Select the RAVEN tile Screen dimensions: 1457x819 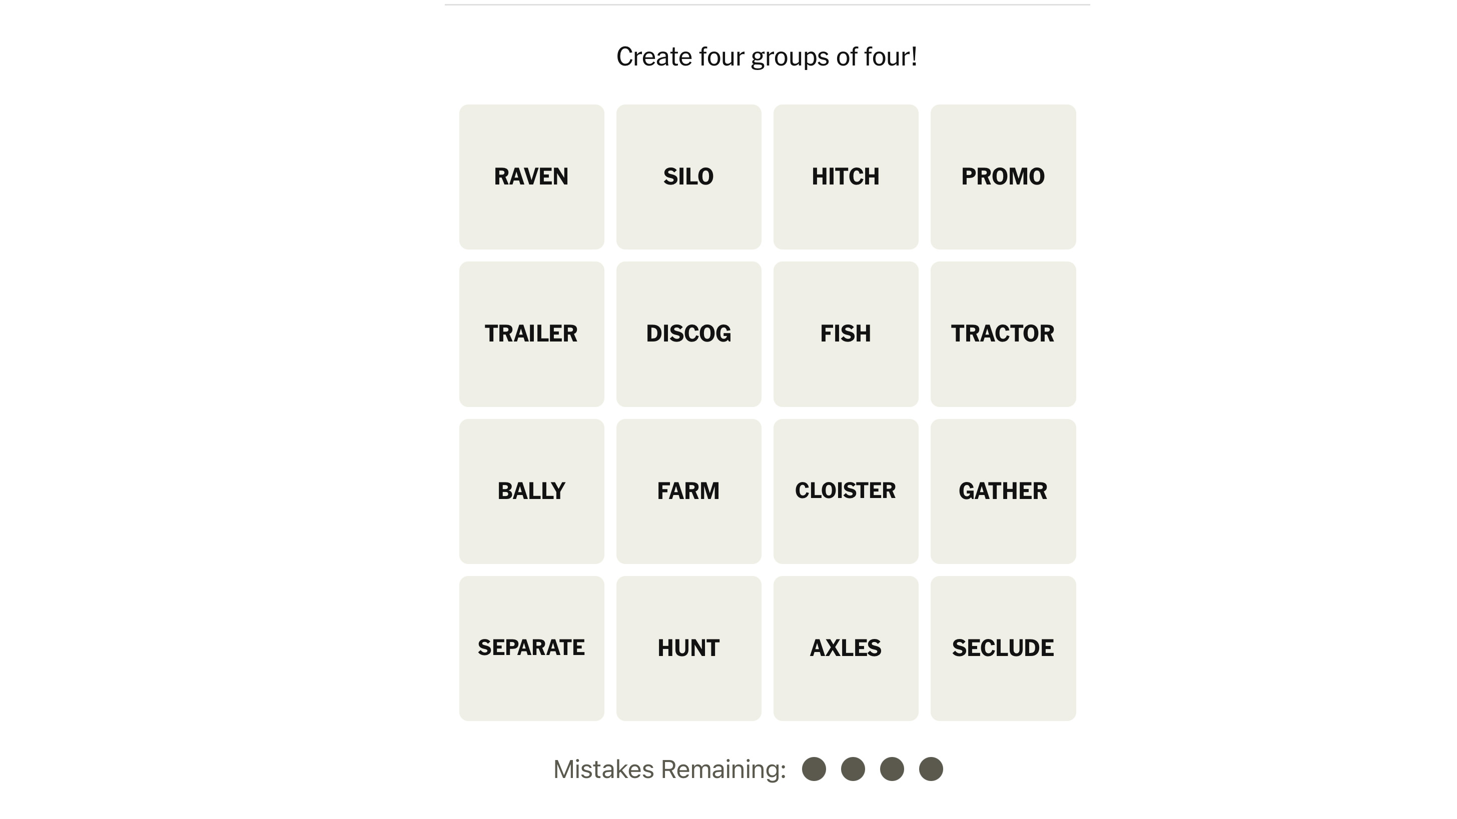[x=531, y=177]
